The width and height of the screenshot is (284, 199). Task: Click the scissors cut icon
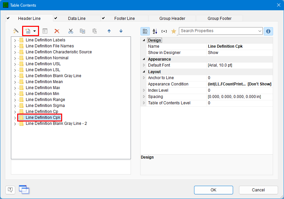71,31
